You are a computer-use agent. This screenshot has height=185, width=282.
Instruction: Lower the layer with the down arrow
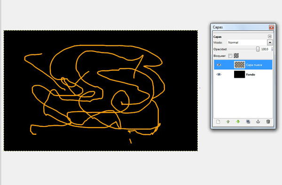click(x=238, y=122)
